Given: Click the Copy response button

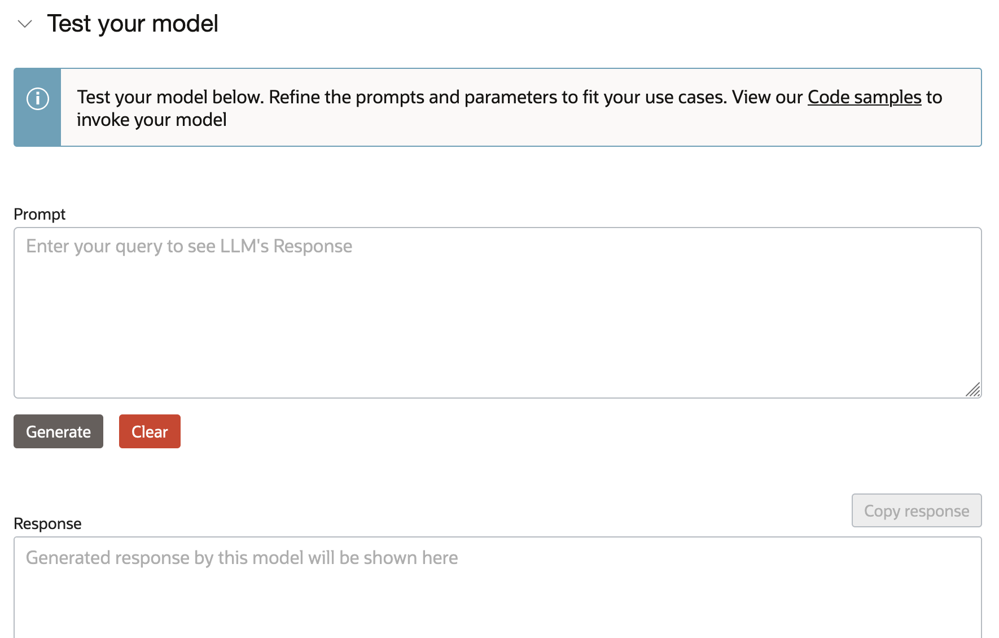Looking at the screenshot, I should (916, 510).
